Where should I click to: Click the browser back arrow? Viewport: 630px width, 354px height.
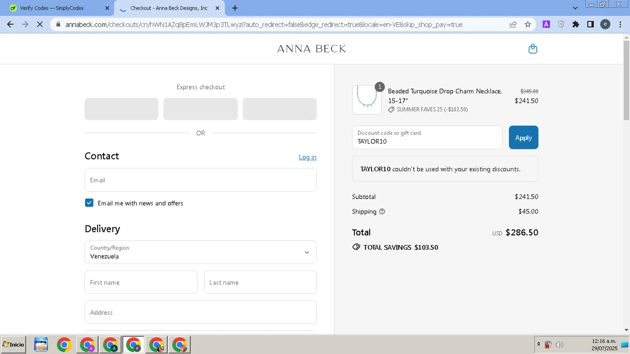[10, 24]
